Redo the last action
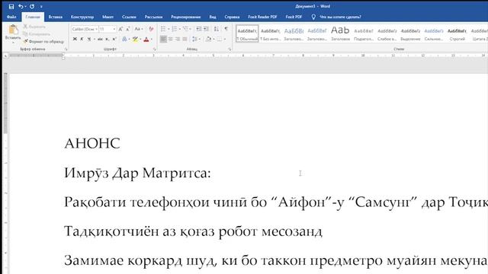 [x=32, y=6]
